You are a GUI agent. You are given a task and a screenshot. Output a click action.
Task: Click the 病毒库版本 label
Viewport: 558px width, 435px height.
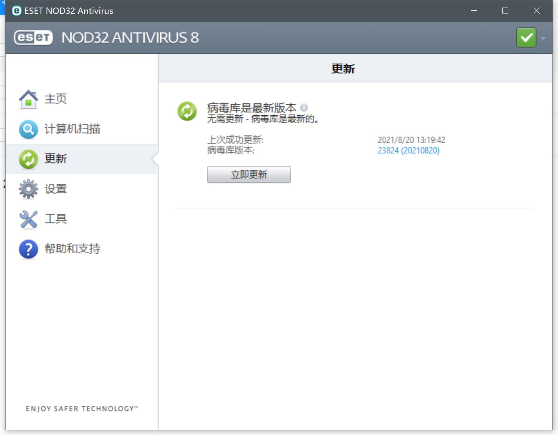coord(231,150)
